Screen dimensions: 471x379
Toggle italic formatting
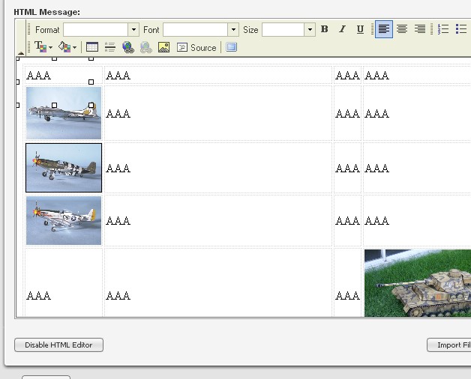[x=342, y=29]
